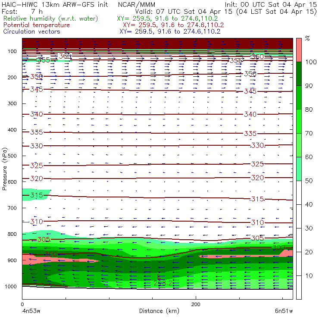Click the title 'HAIC-HIWC 13km ARW-GFS init'
This screenshot has height=319, width=319.
point(55,4)
